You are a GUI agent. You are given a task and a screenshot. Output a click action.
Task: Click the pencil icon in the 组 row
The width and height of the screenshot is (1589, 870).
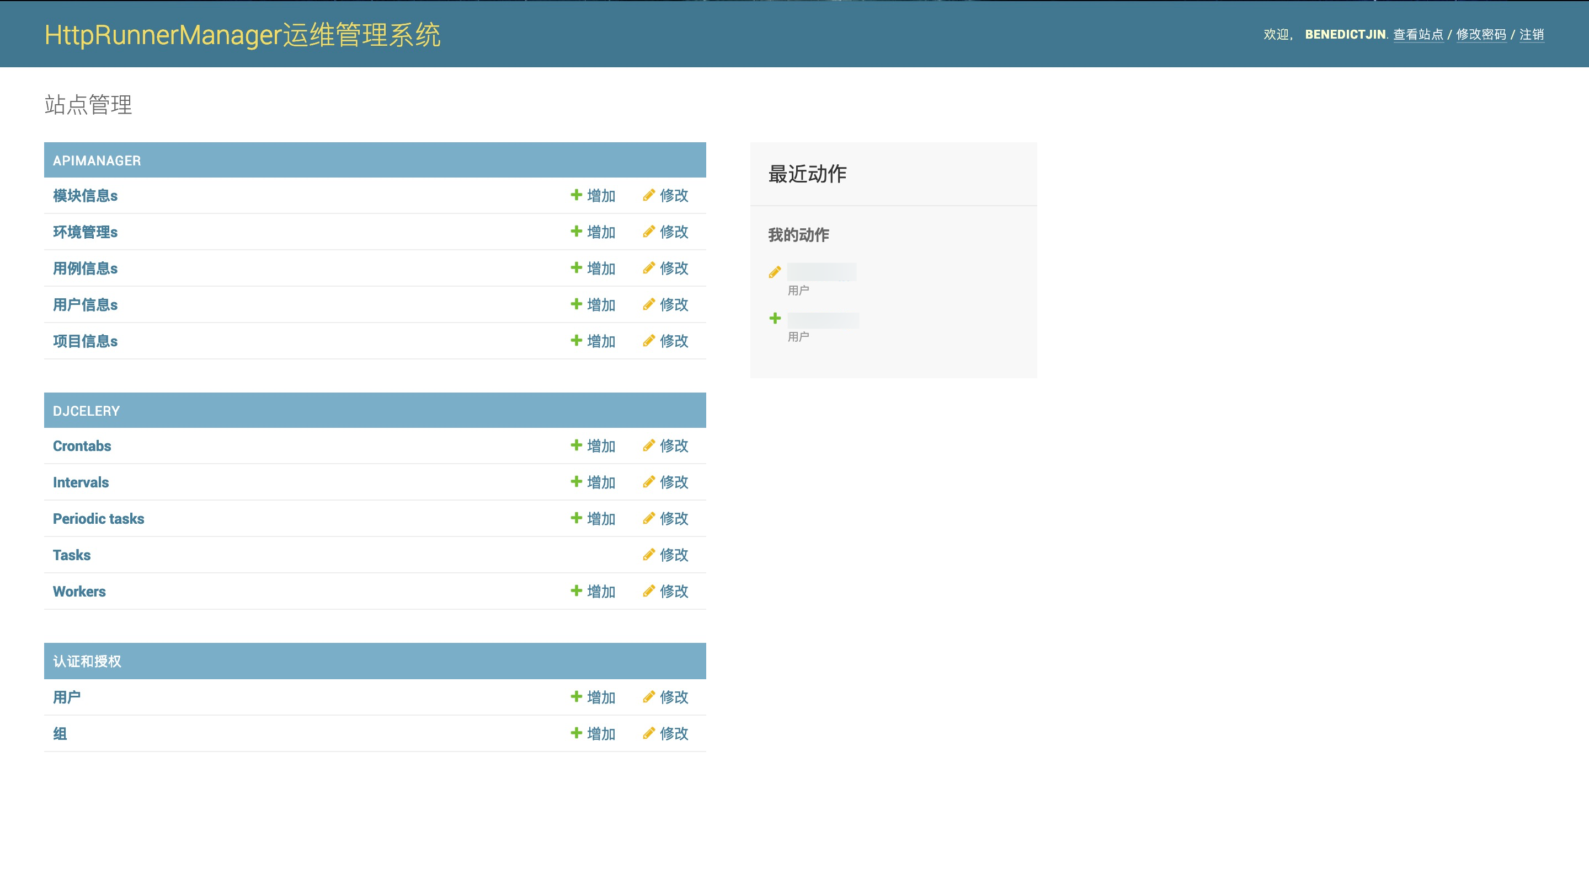(x=648, y=733)
